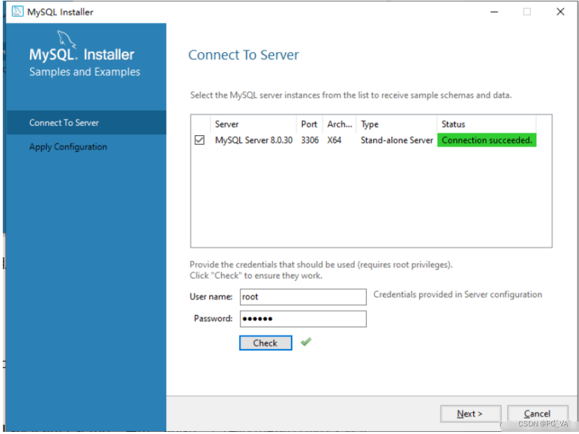Close the MySQL Installer window

[560, 12]
